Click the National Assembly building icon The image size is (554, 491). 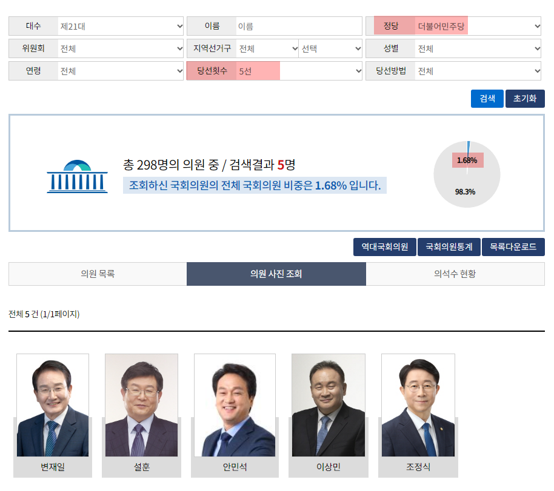(77, 176)
